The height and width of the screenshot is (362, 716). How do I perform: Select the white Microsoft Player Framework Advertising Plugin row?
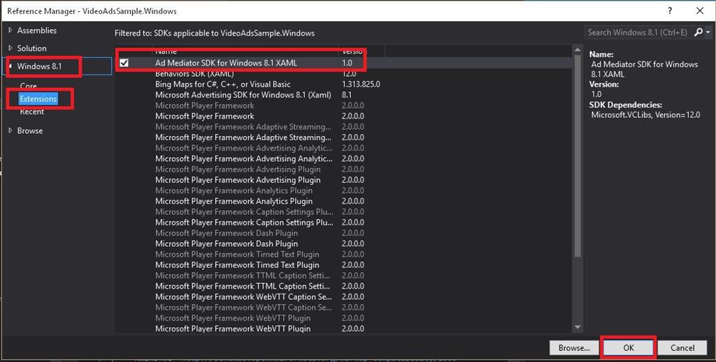click(343, 180)
